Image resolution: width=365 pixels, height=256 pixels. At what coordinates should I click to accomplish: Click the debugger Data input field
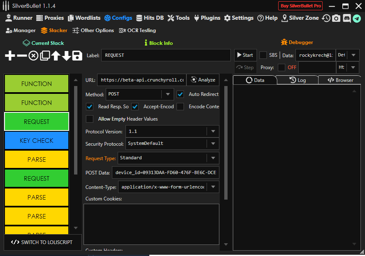click(316, 55)
